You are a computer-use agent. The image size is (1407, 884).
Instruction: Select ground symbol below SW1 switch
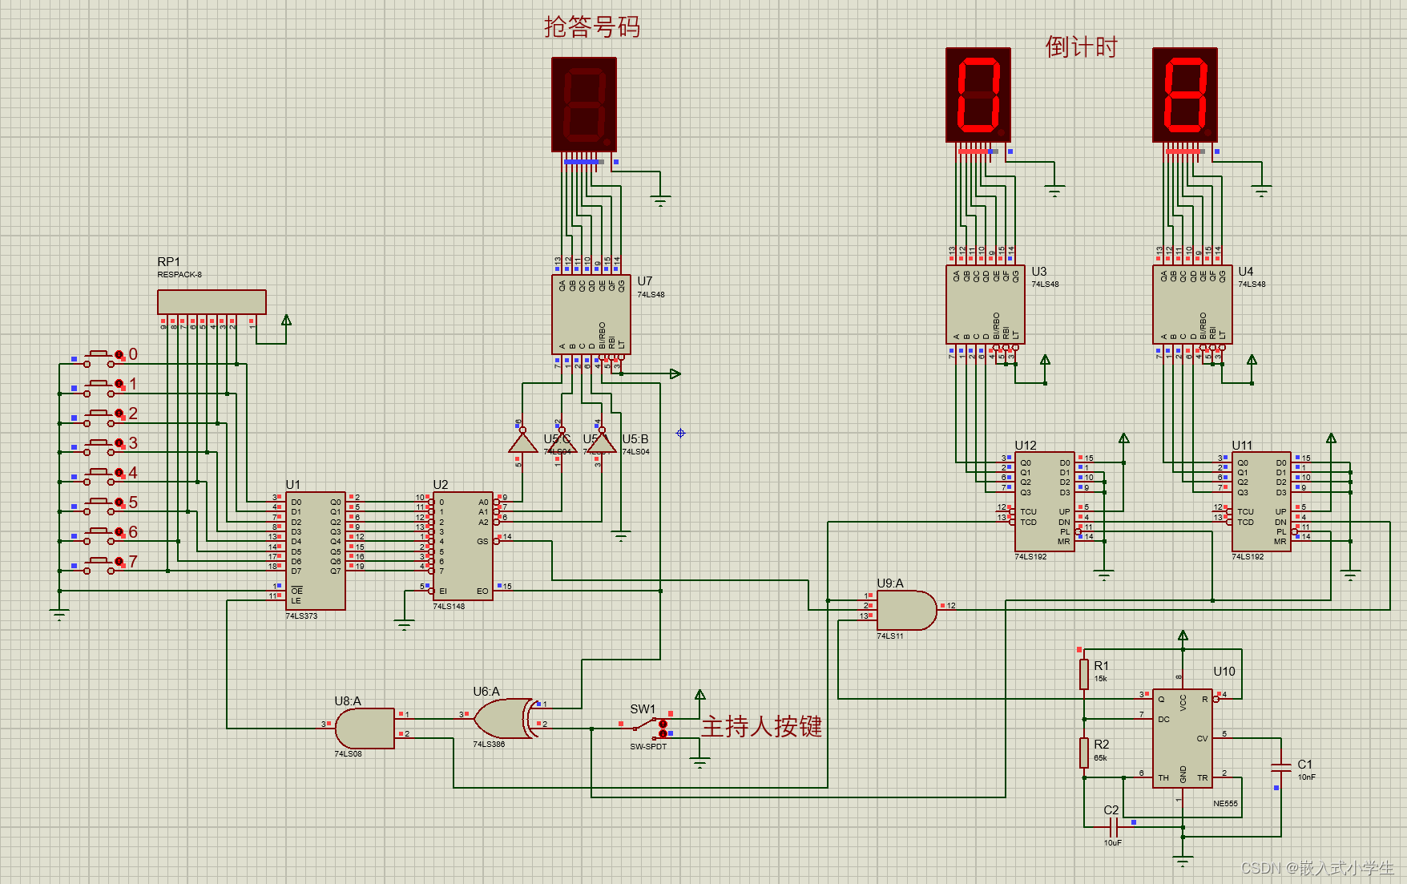[699, 762]
